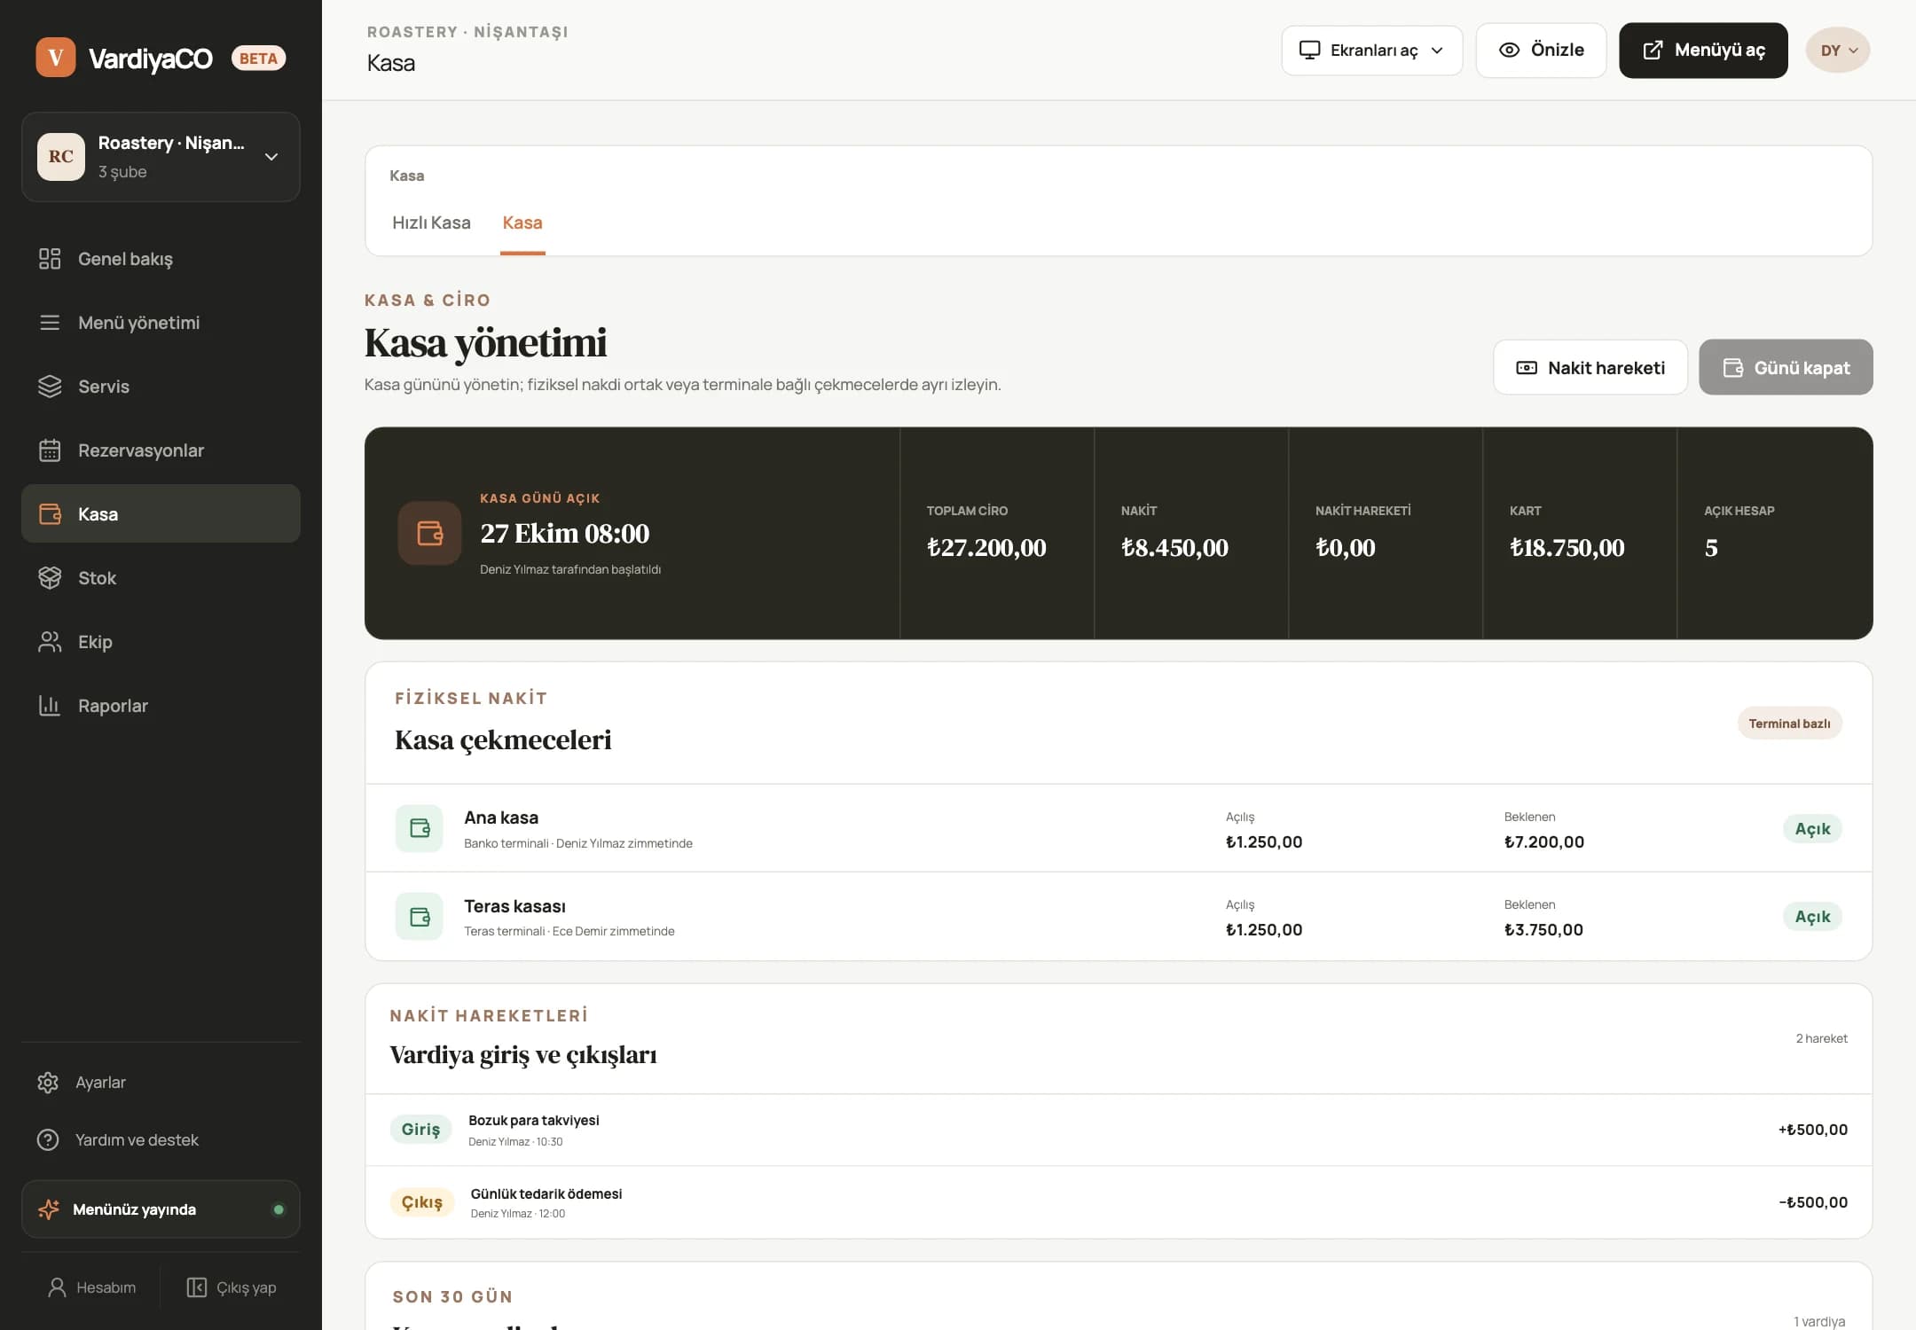Viewport: 1916px width, 1330px height.
Task: Expand the Roastery Nişantaşı branch selector
Action: coord(161,157)
